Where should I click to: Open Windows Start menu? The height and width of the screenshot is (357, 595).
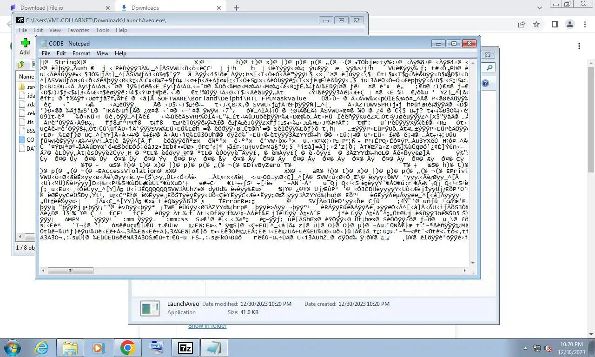point(13,348)
